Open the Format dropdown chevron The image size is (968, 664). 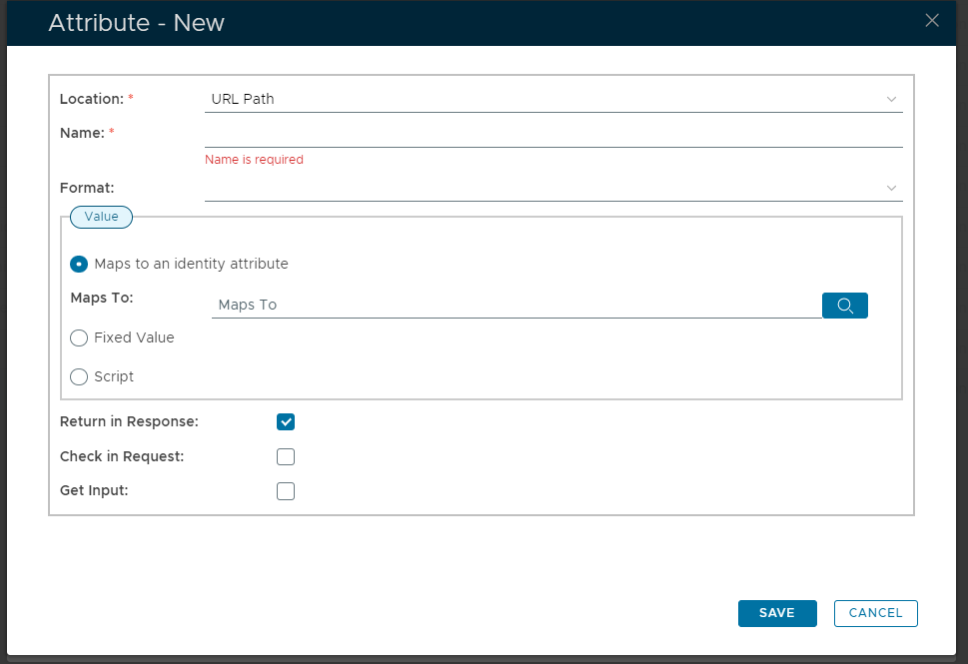click(891, 188)
